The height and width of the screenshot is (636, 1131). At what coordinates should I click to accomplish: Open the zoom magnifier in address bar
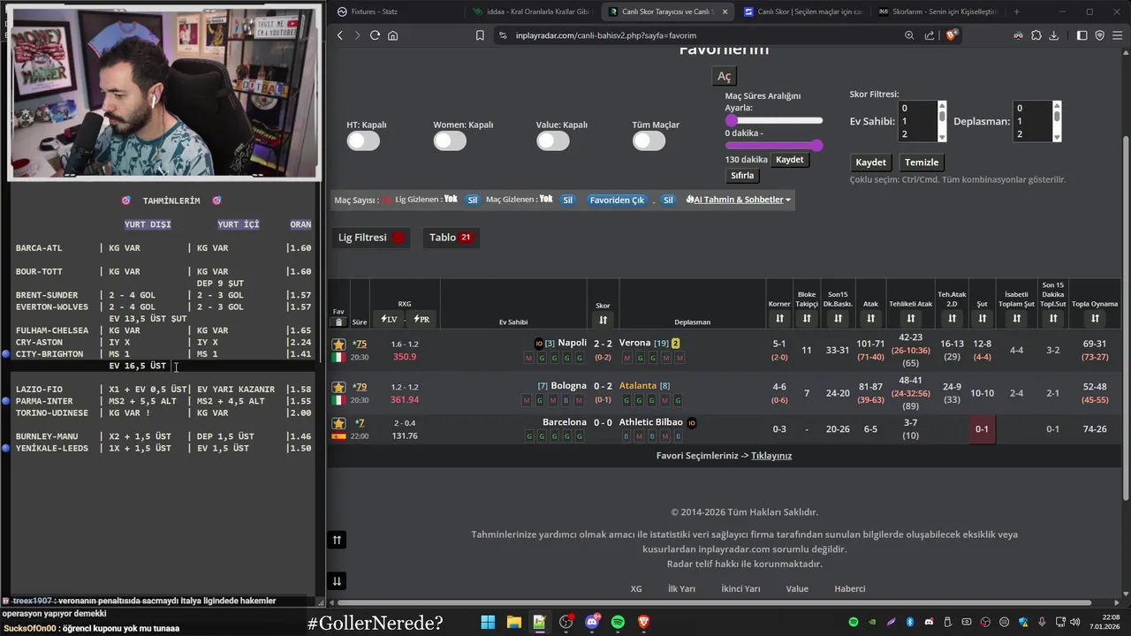(x=909, y=35)
